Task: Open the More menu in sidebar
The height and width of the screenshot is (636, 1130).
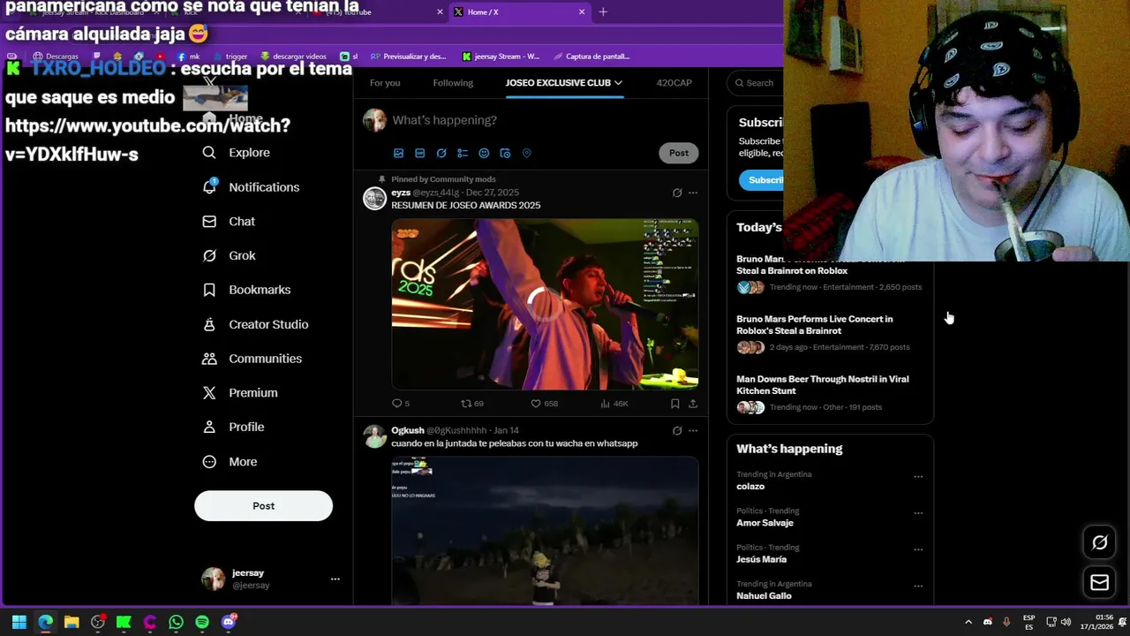Action: pos(230,462)
